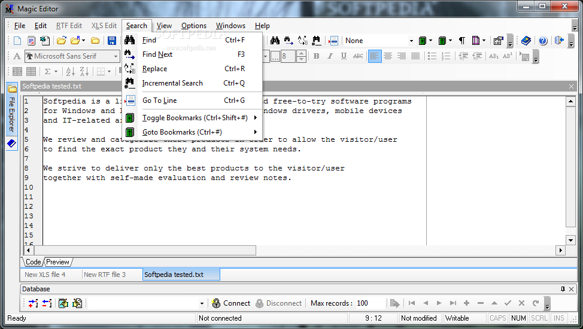Click the open file folder icon

pos(62,41)
